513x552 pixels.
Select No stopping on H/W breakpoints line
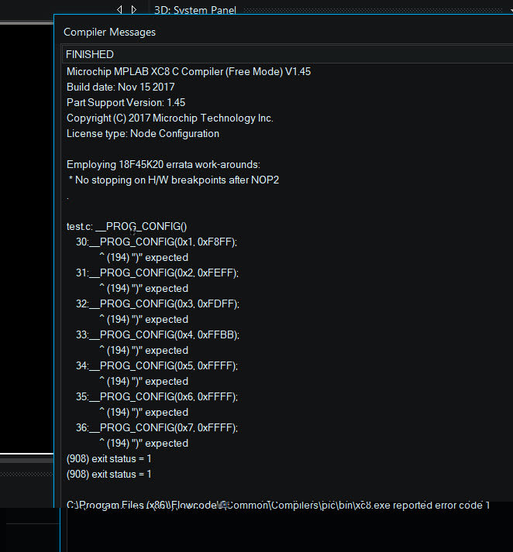[x=174, y=180]
